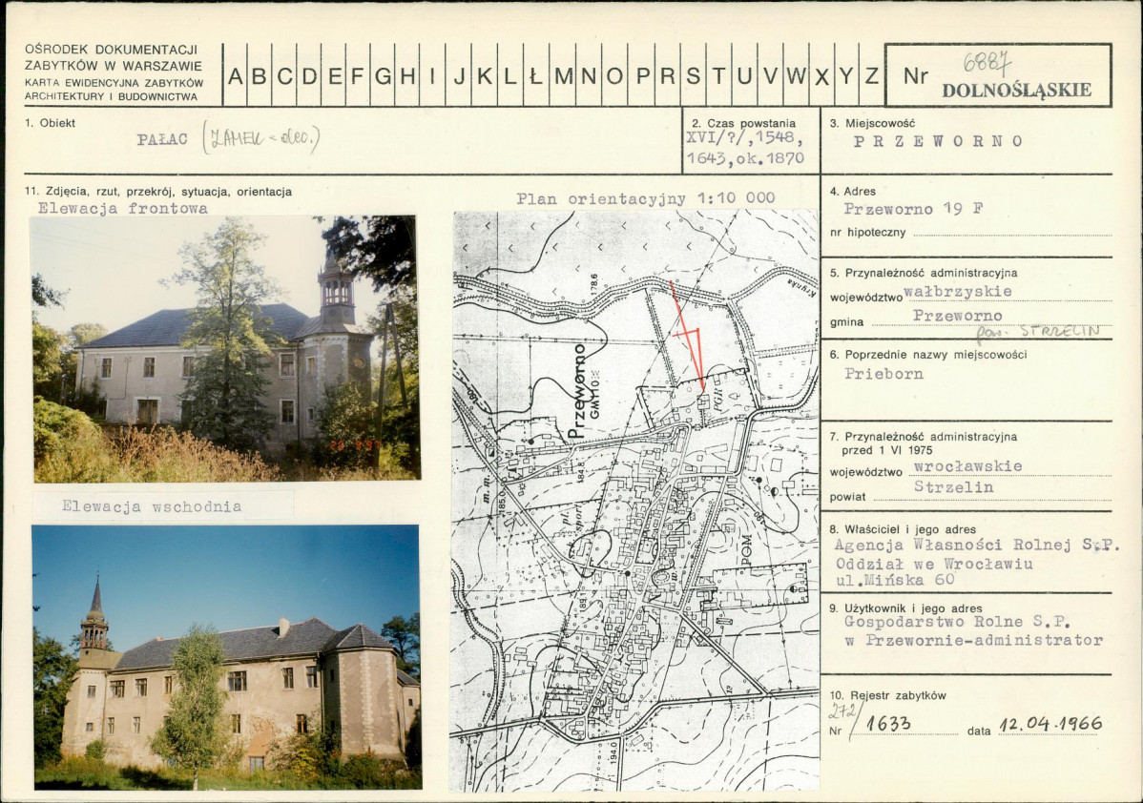The width and height of the screenshot is (1143, 803).
Task: Click the letter A box in the alphabet index
Action: coord(235,75)
